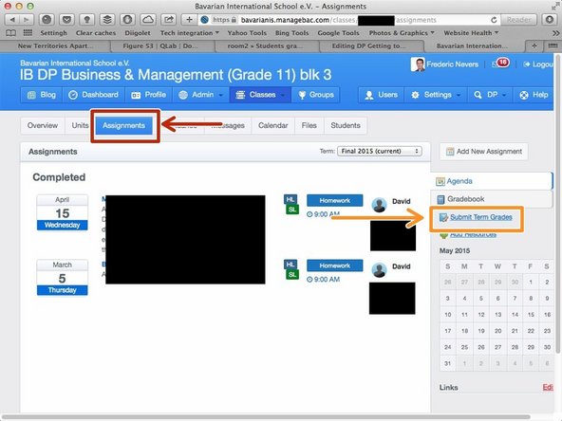
Task: Open Profile in navigation bar
Action: pos(149,95)
